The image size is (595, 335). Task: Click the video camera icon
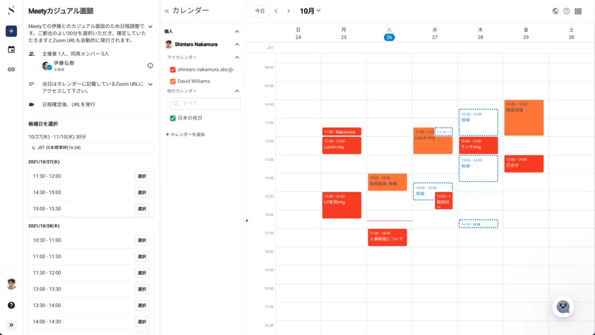point(32,104)
